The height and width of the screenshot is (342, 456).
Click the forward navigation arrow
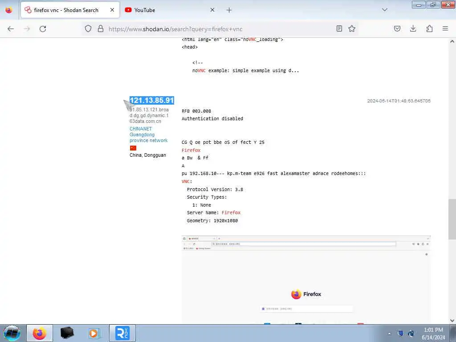click(27, 29)
